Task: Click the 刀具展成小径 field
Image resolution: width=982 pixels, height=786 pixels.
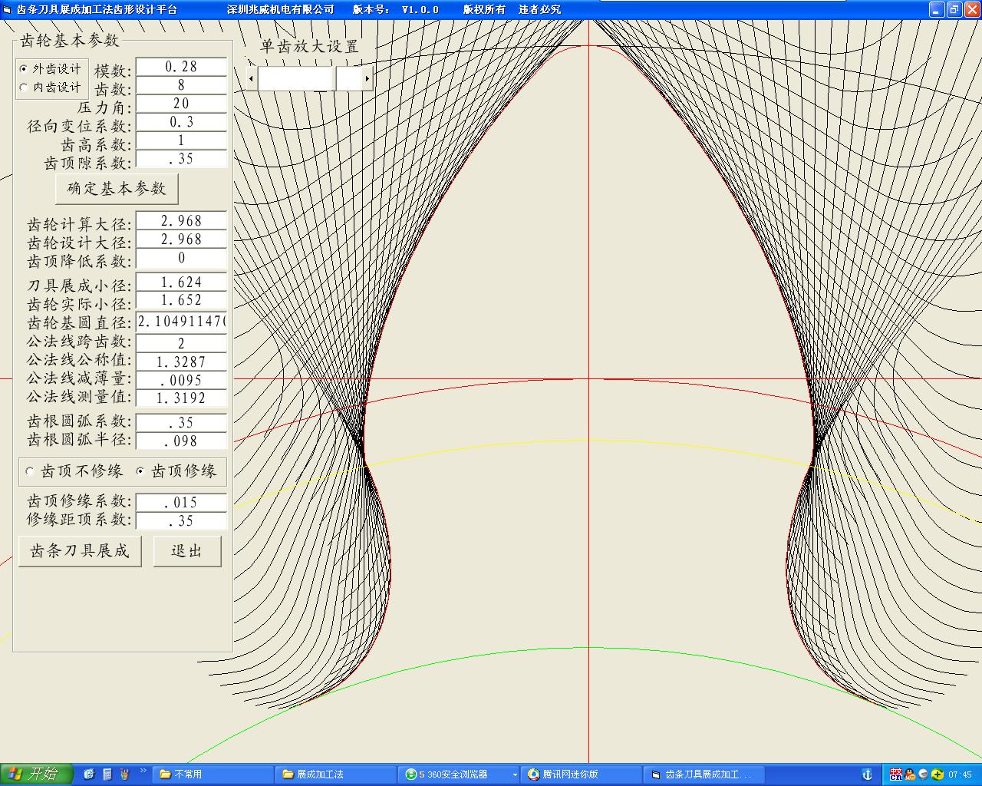Action: click(181, 282)
